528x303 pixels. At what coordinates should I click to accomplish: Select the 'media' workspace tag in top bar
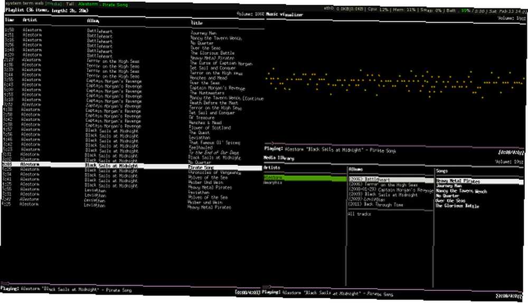53,4
